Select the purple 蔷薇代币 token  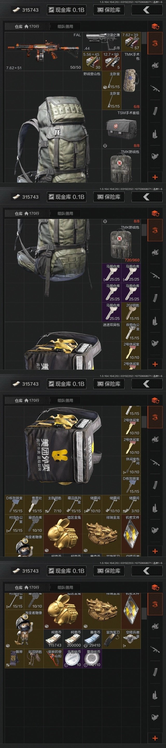click(92, 658)
